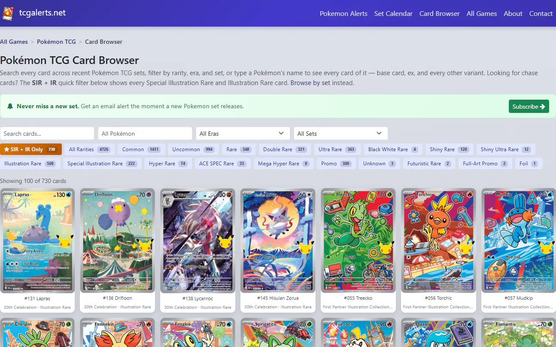The height and width of the screenshot is (347, 556).
Task: Open the Lycanroc card image
Action: [x=197, y=240]
